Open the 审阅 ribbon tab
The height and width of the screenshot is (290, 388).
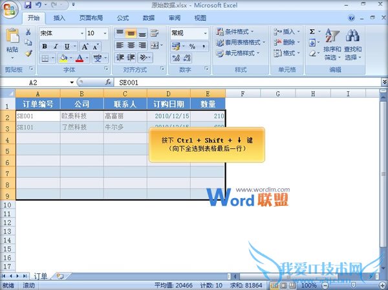tap(175, 18)
